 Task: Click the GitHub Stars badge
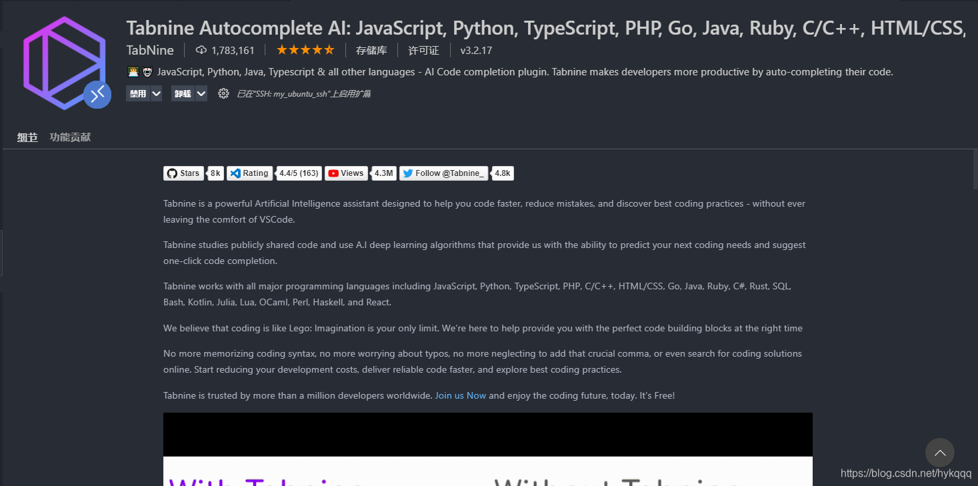click(x=183, y=173)
